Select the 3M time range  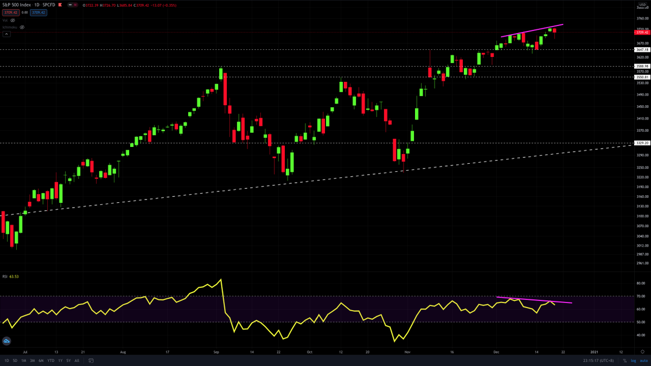pyautogui.click(x=32, y=361)
